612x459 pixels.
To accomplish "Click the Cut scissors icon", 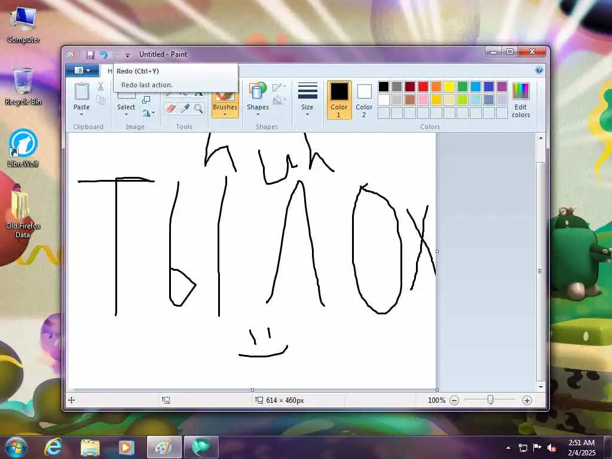I will click(x=100, y=87).
